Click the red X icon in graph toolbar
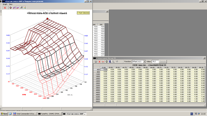This screenshot has width=207, height=116. (5, 8)
